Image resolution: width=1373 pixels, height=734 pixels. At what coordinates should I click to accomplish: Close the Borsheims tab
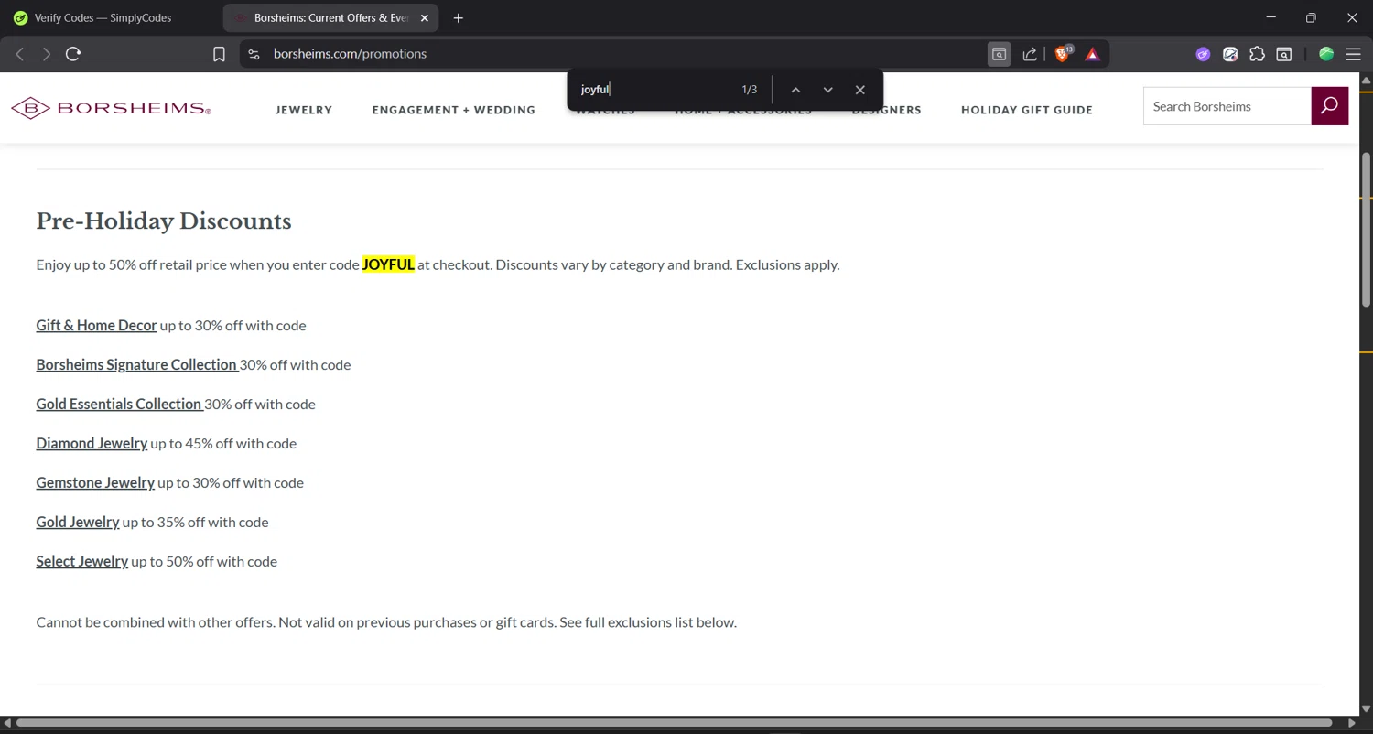424,18
